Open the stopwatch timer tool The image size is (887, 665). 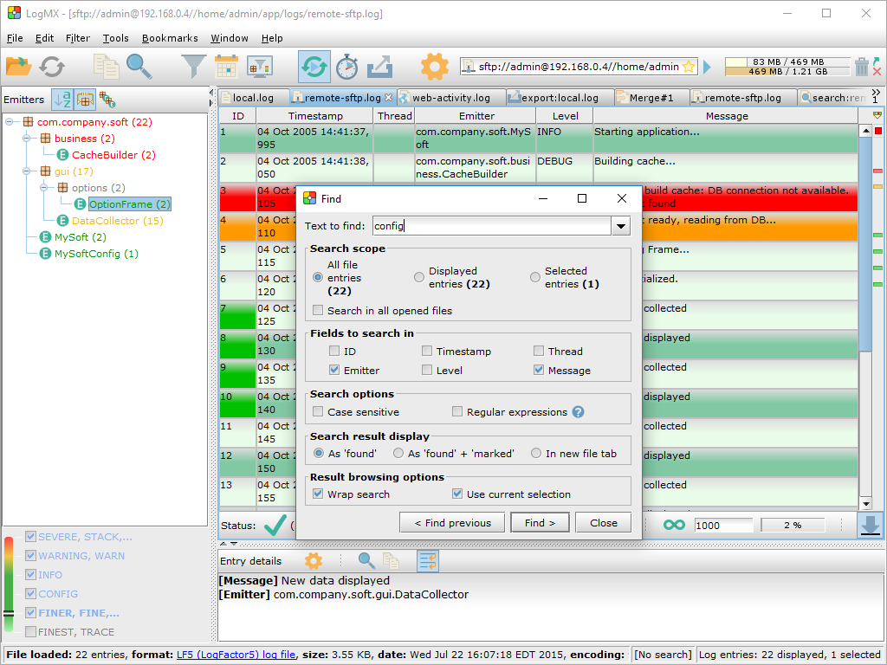point(346,67)
